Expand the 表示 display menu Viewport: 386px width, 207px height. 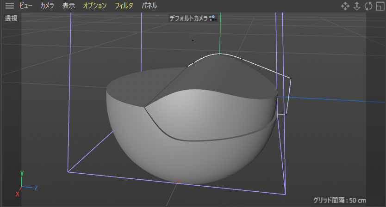68,6
